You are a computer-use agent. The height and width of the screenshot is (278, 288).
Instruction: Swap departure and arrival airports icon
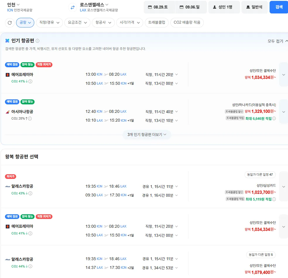pos(73,7)
